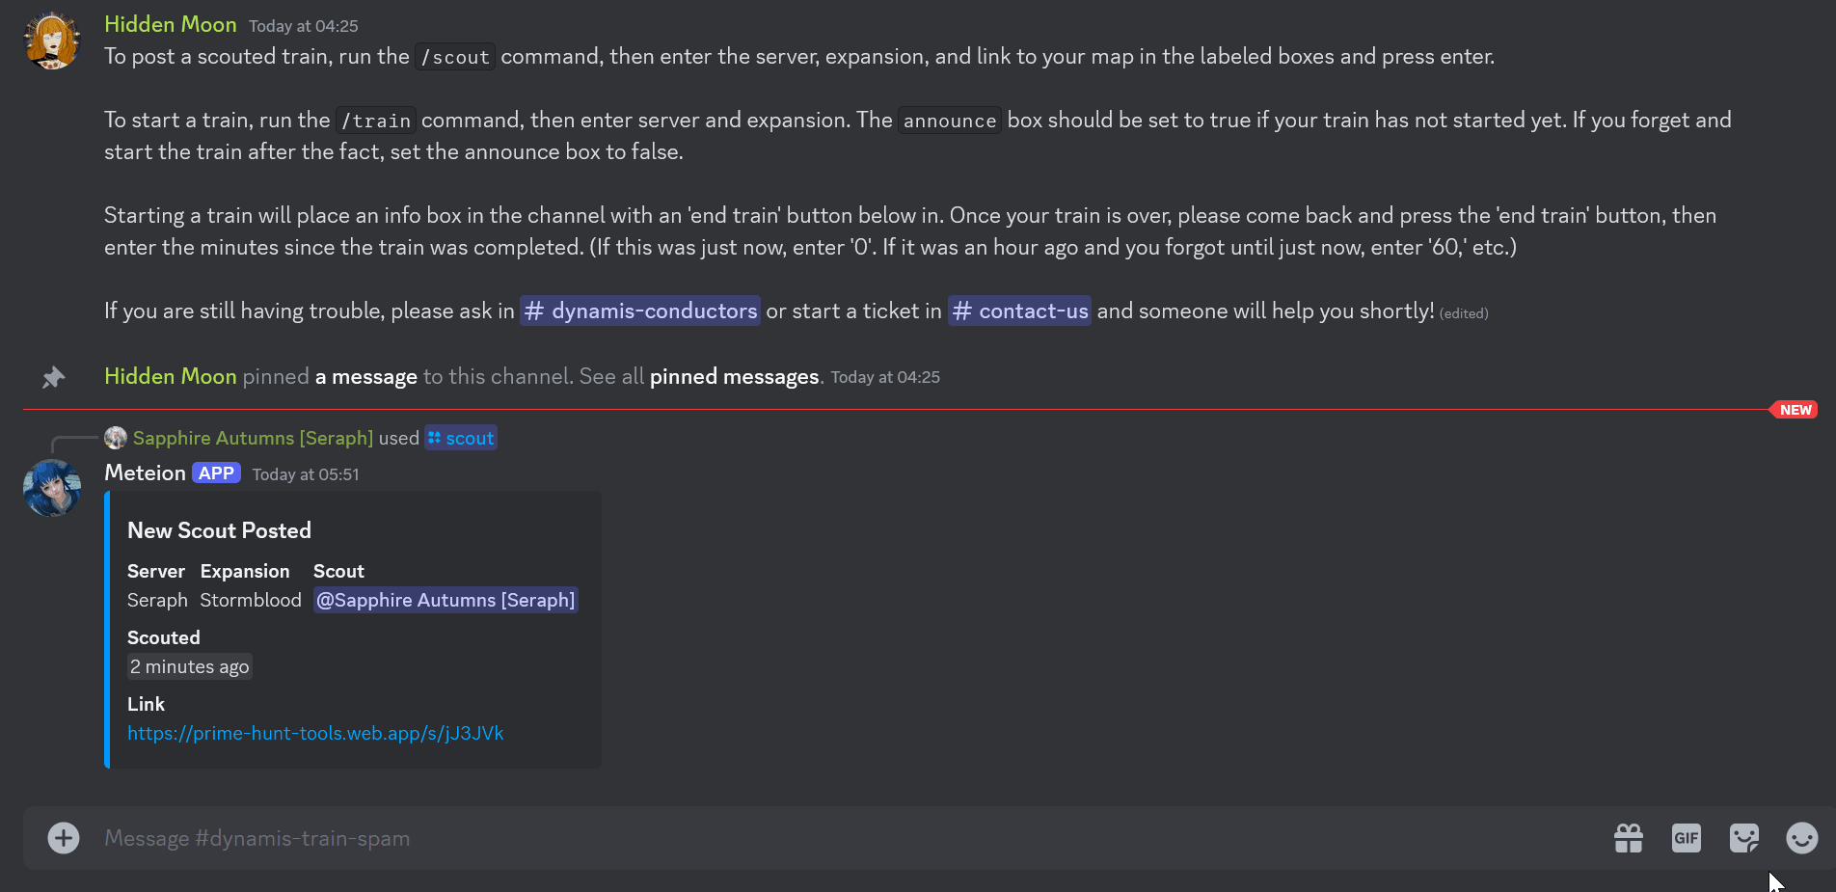The height and width of the screenshot is (892, 1836).
Task: Click Hidden Moon's avatar
Action: tap(52, 41)
